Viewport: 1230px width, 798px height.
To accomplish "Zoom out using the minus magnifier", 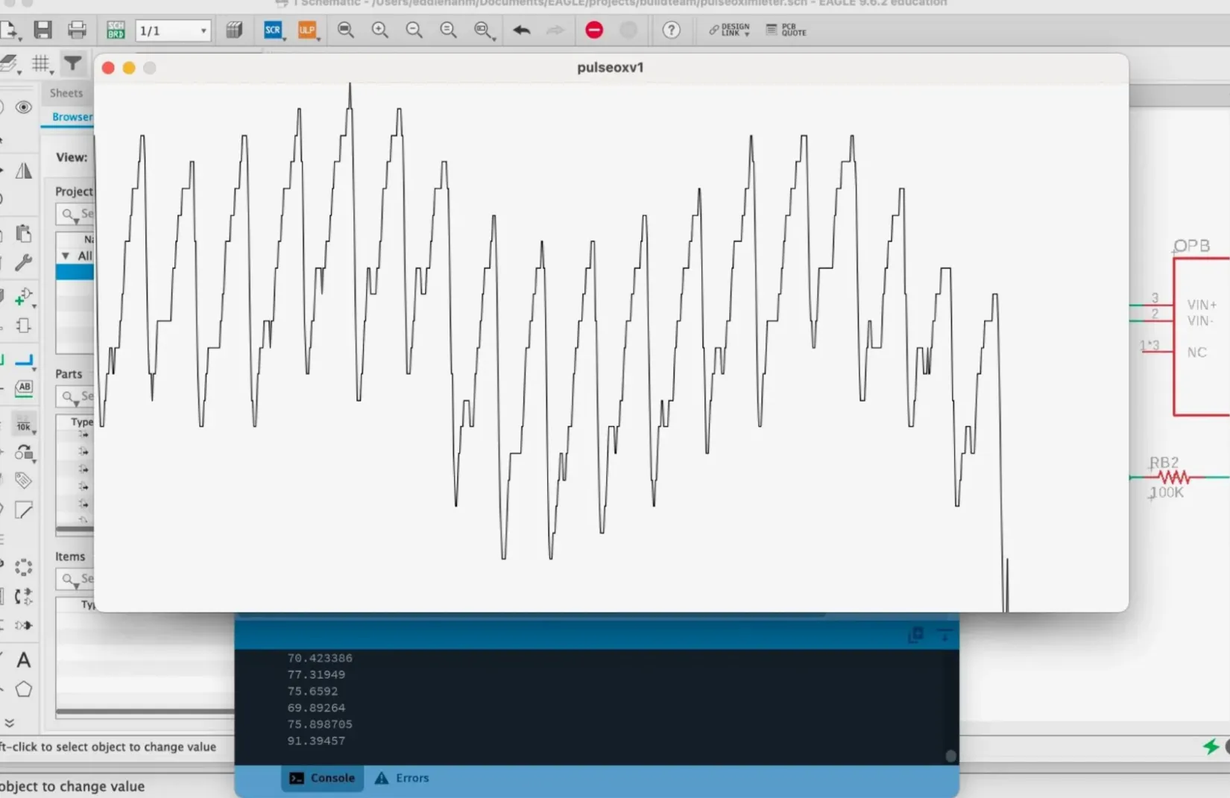I will coord(414,30).
